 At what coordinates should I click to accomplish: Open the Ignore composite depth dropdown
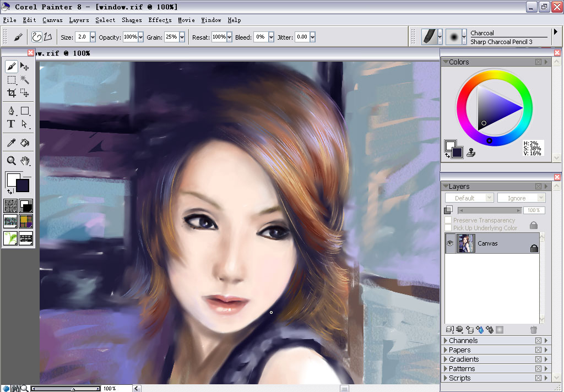click(521, 198)
